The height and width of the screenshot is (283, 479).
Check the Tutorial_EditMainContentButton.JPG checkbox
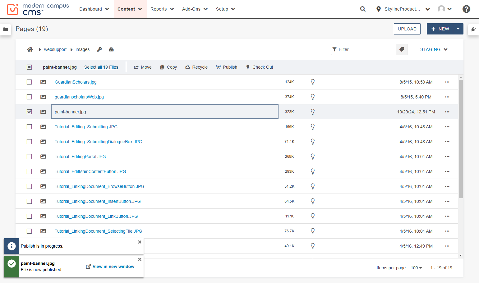coord(29,171)
